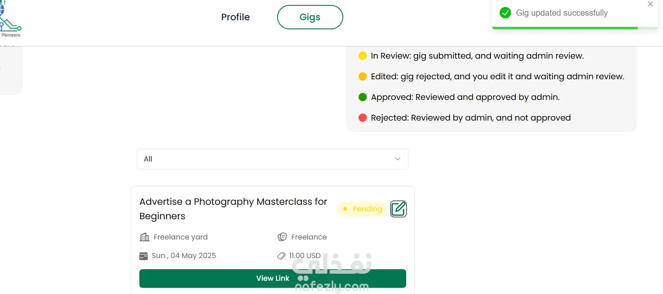Click the chevron arrow in filter box
663x294 pixels.
pyautogui.click(x=398, y=159)
